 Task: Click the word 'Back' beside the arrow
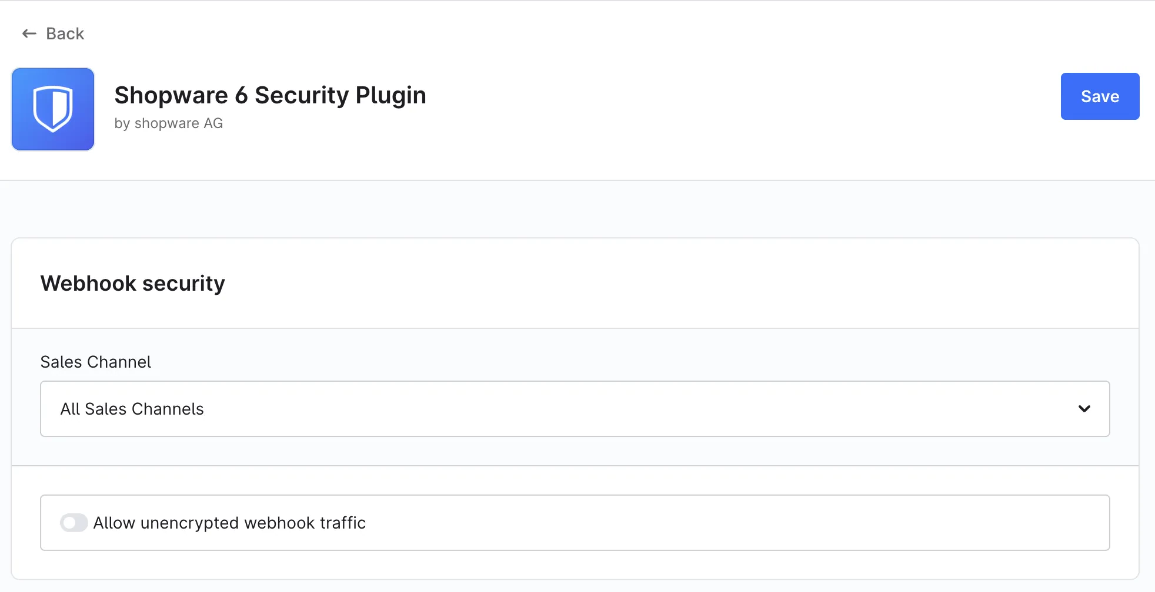pyautogui.click(x=65, y=34)
